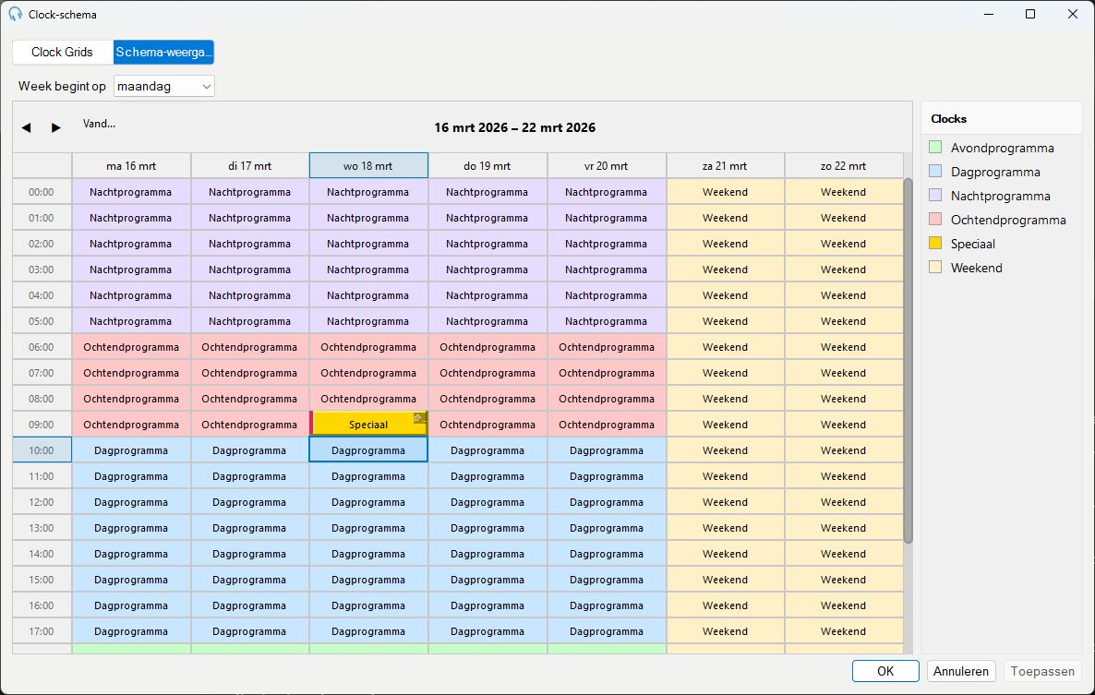Switch to Clock Grids tab

click(62, 53)
